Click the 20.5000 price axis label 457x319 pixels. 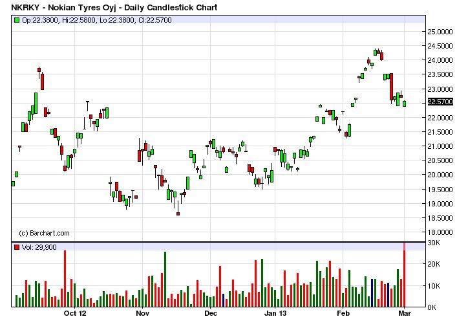[440, 160]
